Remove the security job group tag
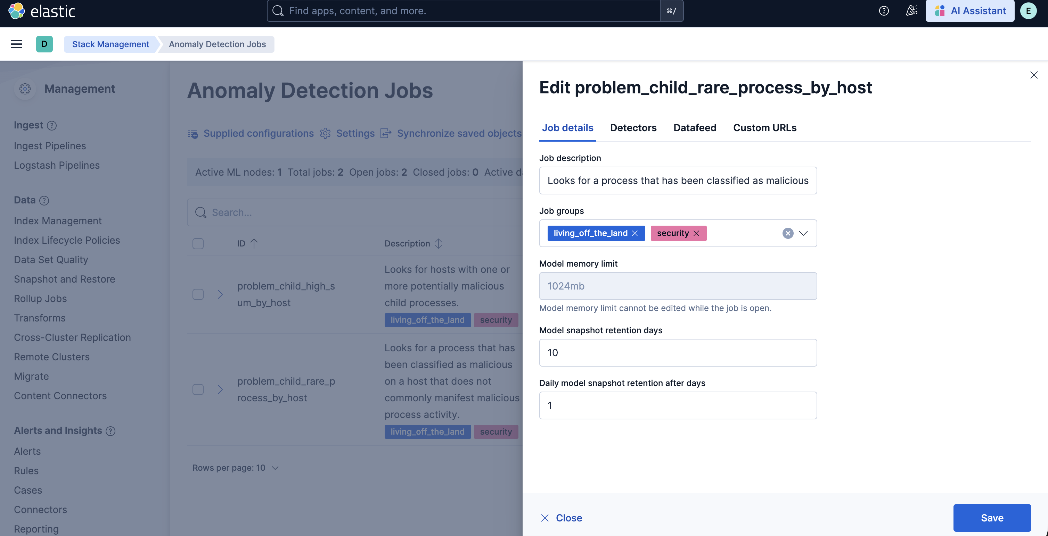Image resolution: width=1048 pixels, height=536 pixels. pyautogui.click(x=696, y=233)
